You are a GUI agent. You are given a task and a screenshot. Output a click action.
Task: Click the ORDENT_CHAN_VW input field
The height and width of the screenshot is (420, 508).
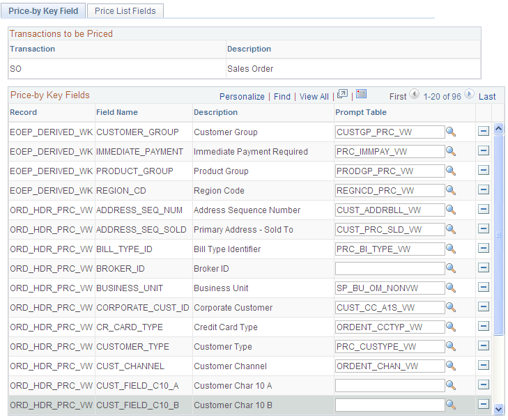[x=390, y=366]
